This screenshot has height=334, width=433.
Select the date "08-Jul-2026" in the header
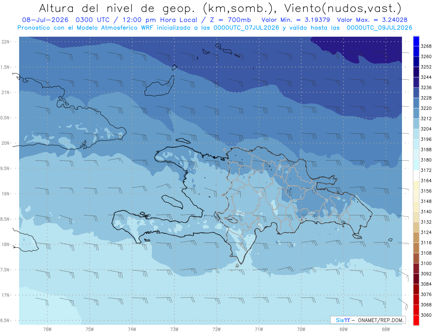click(45, 20)
